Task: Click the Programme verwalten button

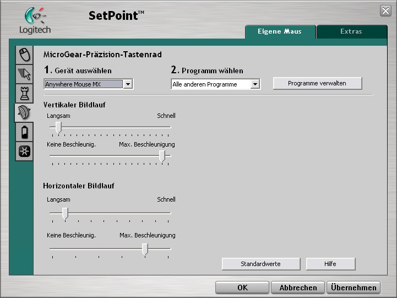Action: (318, 83)
